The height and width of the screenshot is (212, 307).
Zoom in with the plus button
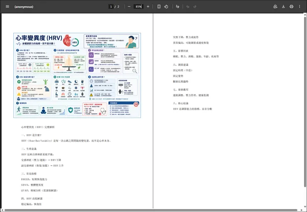point(148,7)
